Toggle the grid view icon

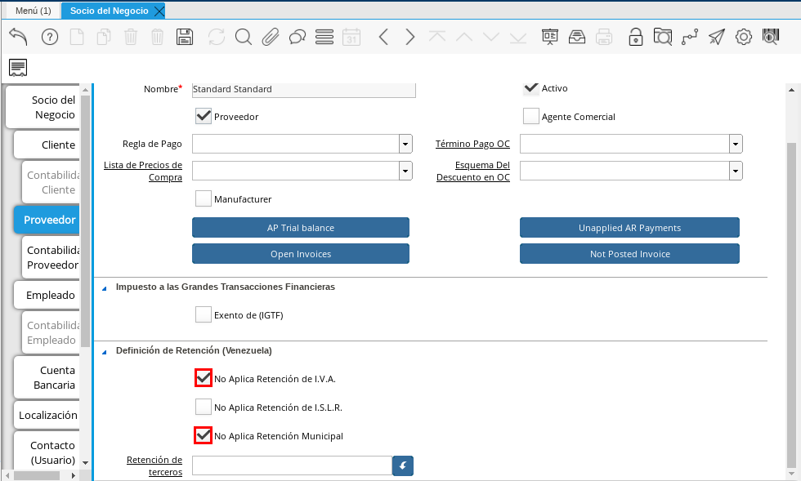pyautogui.click(x=324, y=37)
